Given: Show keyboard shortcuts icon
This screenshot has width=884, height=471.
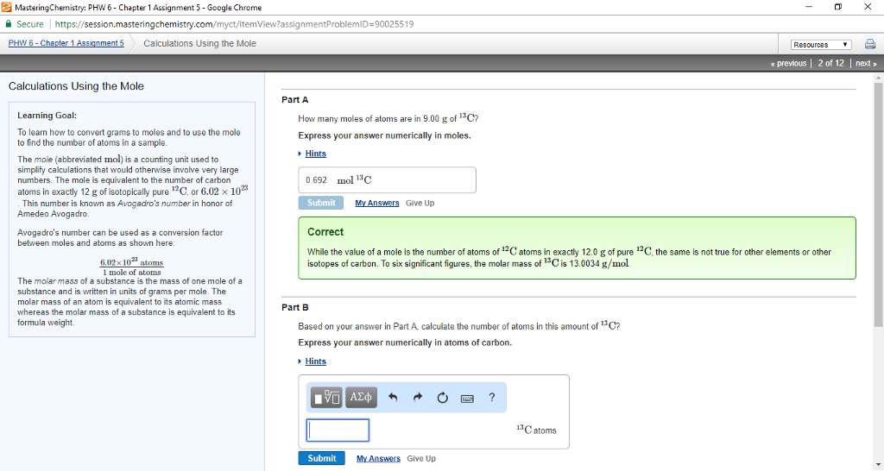Looking at the screenshot, I should pos(467,399).
